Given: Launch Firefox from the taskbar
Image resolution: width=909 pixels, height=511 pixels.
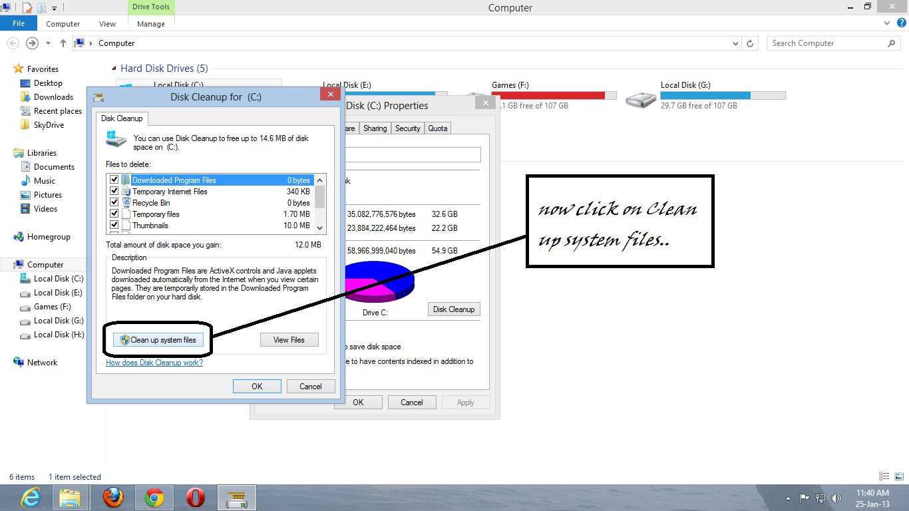Looking at the screenshot, I should pyautogui.click(x=112, y=497).
